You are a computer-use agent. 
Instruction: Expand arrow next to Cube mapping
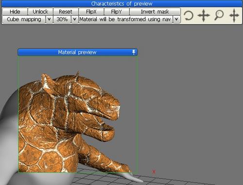[x=49, y=19]
